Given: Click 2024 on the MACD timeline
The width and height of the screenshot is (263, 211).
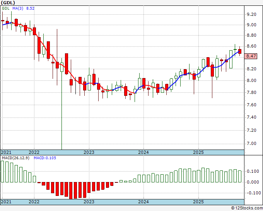Looking at the screenshot, I should click(143, 202).
